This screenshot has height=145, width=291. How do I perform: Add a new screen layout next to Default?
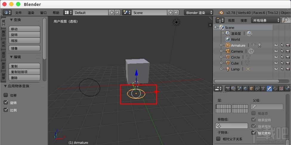(112, 12)
